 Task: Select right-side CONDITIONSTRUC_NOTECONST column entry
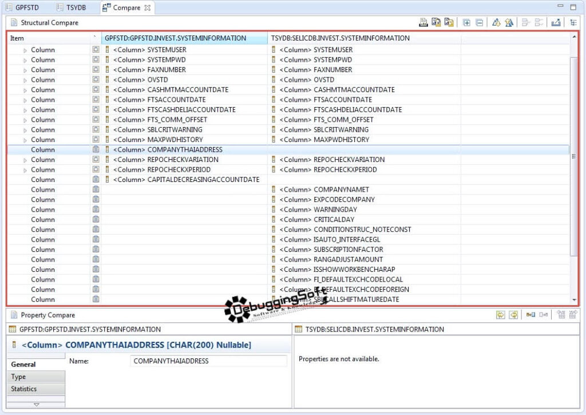pyautogui.click(x=342, y=229)
